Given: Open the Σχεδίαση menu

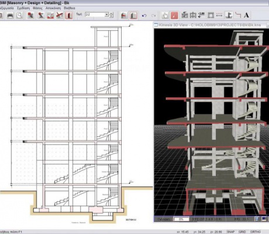Looking at the screenshot, I should click(x=23, y=8).
